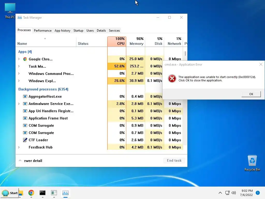
Task: Click OK in the cmd.exe error dialog
Action: click(251, 94)
